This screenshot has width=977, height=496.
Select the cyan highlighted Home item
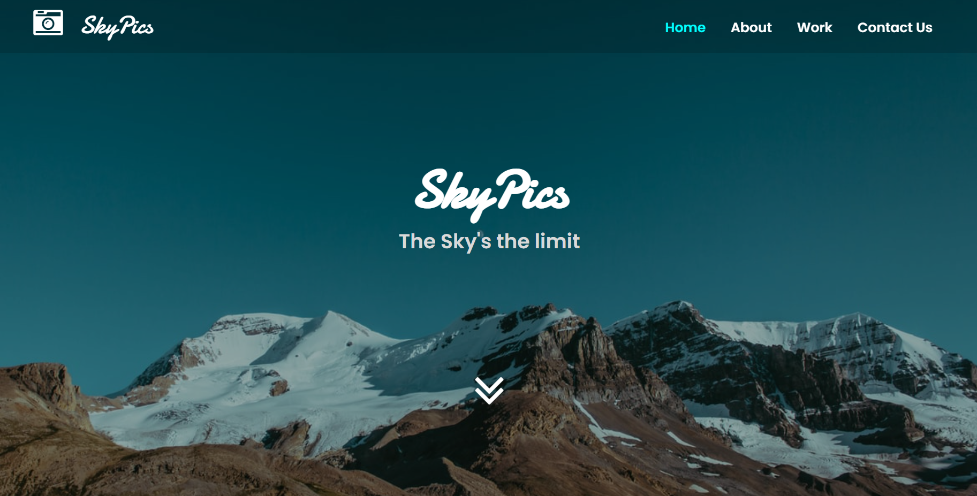pos(685,27)
